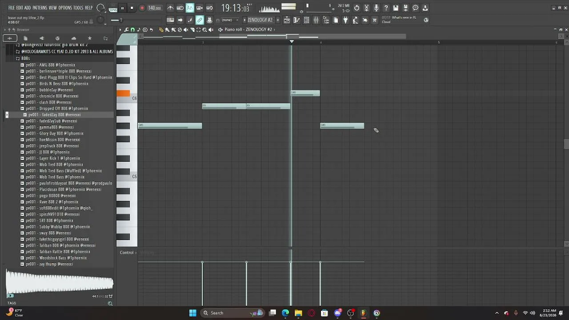Click the sample waveform preview
The image size is (569, 320).
tap(60, 282)
